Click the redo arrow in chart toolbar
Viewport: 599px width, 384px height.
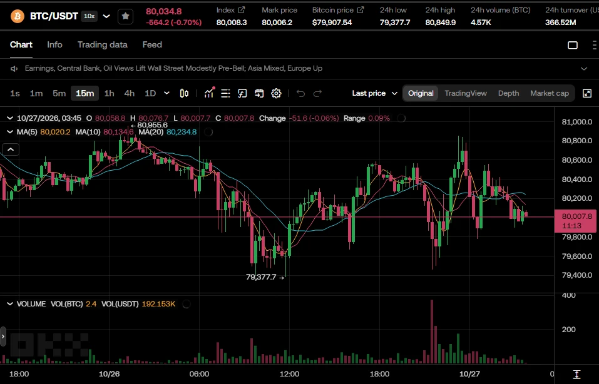[317, 94]
